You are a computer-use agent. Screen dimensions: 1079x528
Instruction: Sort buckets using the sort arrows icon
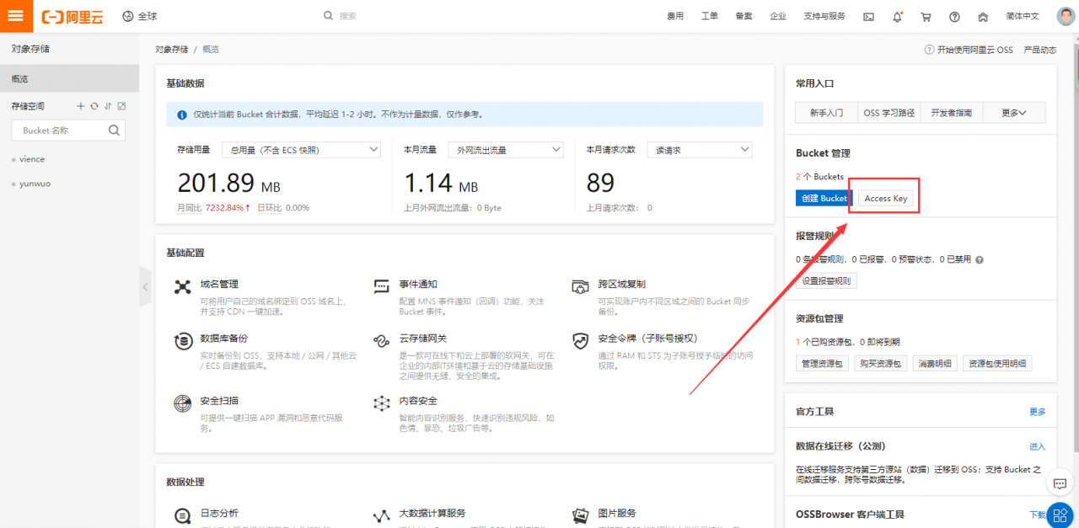[x=108, y=106]
